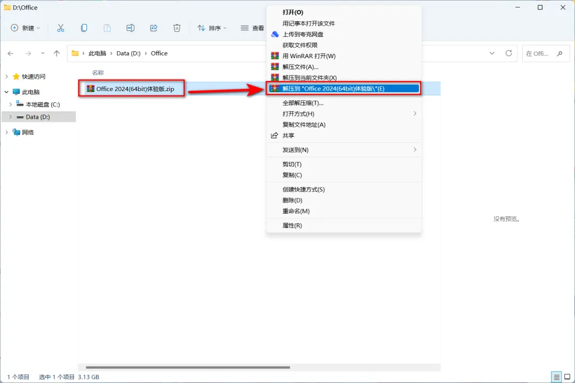The height and width of the screenshot is (383, 575).
Task: Click the Copy icon in toolbar
Action: pos(84,28)
